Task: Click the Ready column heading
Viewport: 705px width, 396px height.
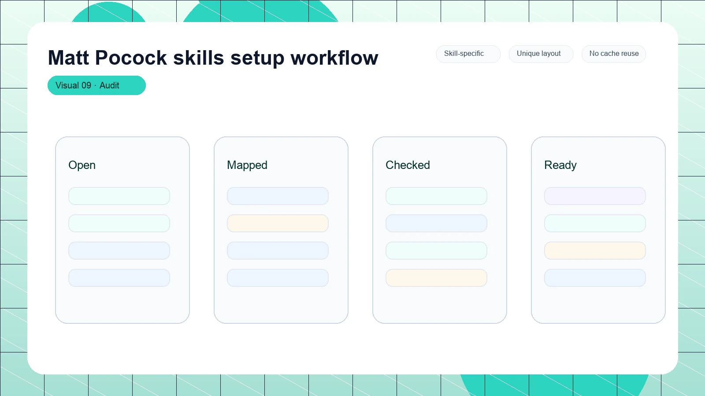Action: pos(560,165)
